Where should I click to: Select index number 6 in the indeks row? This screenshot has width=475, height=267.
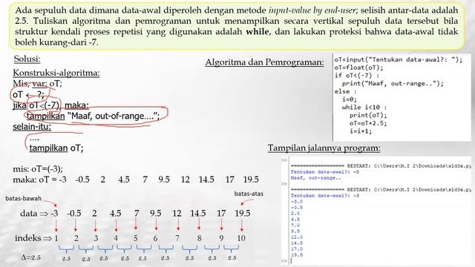coord(155,238)
